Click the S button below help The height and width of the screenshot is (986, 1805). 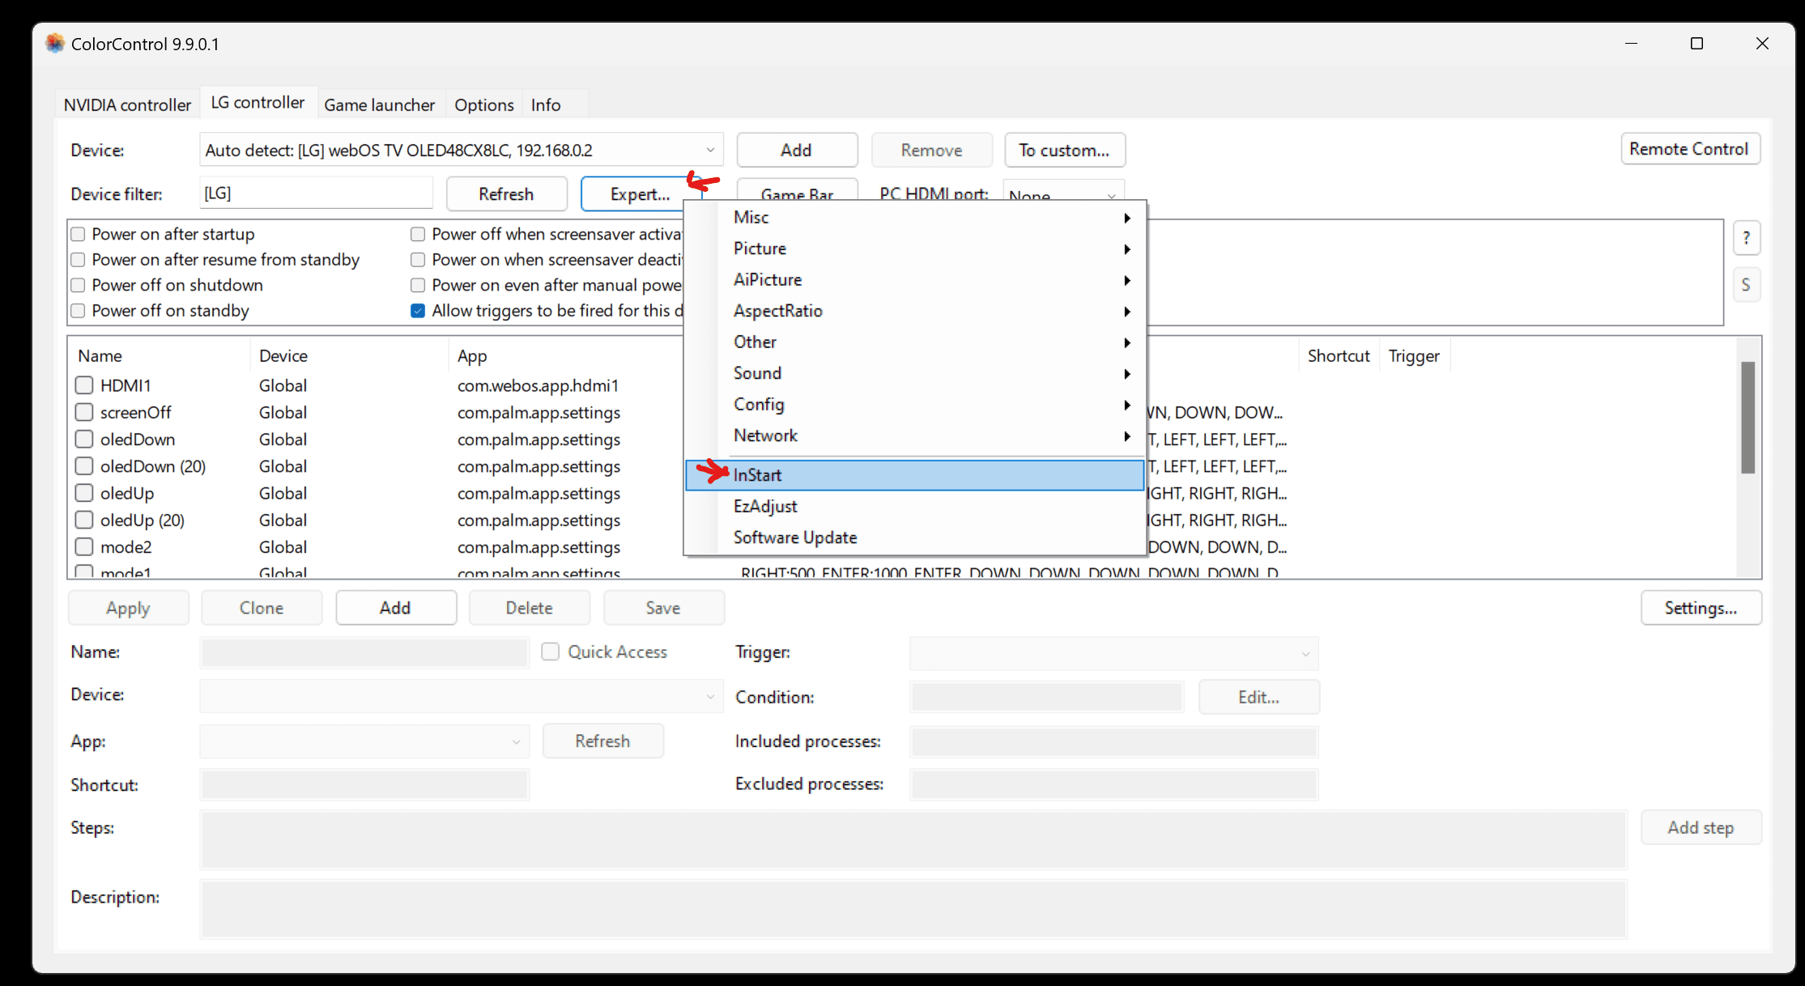click(1747, 285)
